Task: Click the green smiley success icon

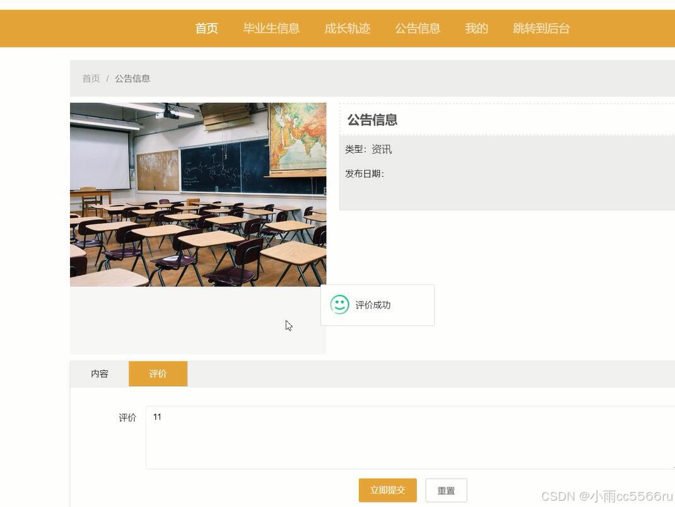Action: click(x=340, y=305)
